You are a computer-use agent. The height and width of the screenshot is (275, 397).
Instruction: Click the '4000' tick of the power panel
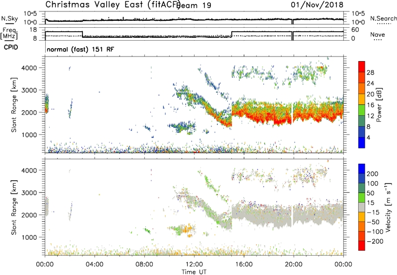click(x=29, y=68)
